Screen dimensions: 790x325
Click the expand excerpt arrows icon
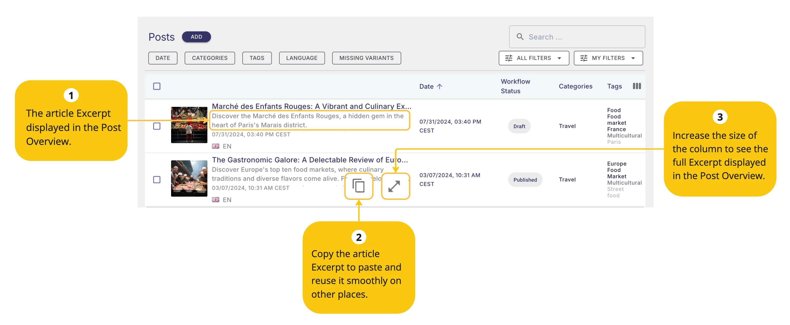click(394, 186)
